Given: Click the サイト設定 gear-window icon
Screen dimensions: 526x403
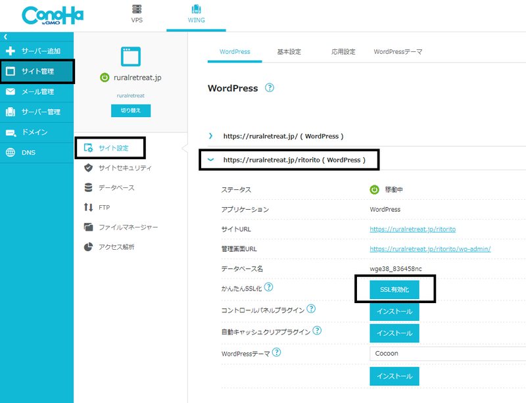Looking at the screenshot, I should click(x=88, y=148).
